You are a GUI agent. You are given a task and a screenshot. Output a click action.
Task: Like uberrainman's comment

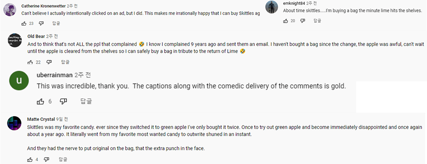pyautogui.click(x=40, y=101)
